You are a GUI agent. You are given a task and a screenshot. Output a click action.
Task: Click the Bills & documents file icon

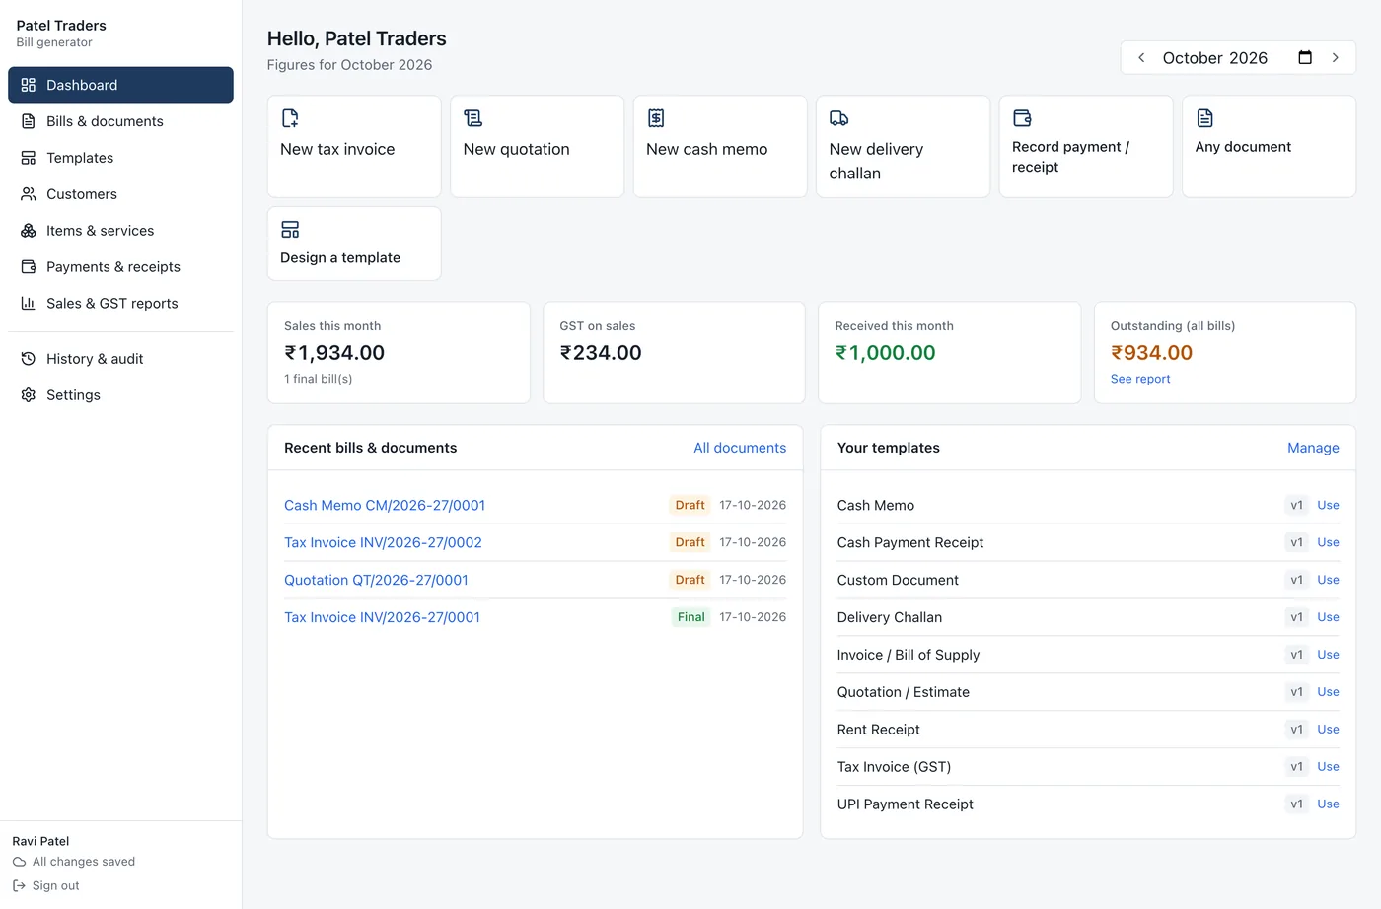(29, 121)
